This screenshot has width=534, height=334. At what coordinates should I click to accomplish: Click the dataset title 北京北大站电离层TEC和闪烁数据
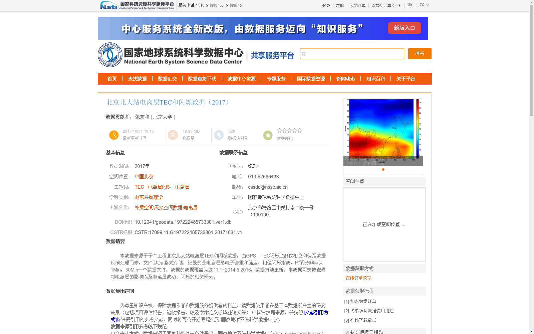coord(169,102)
